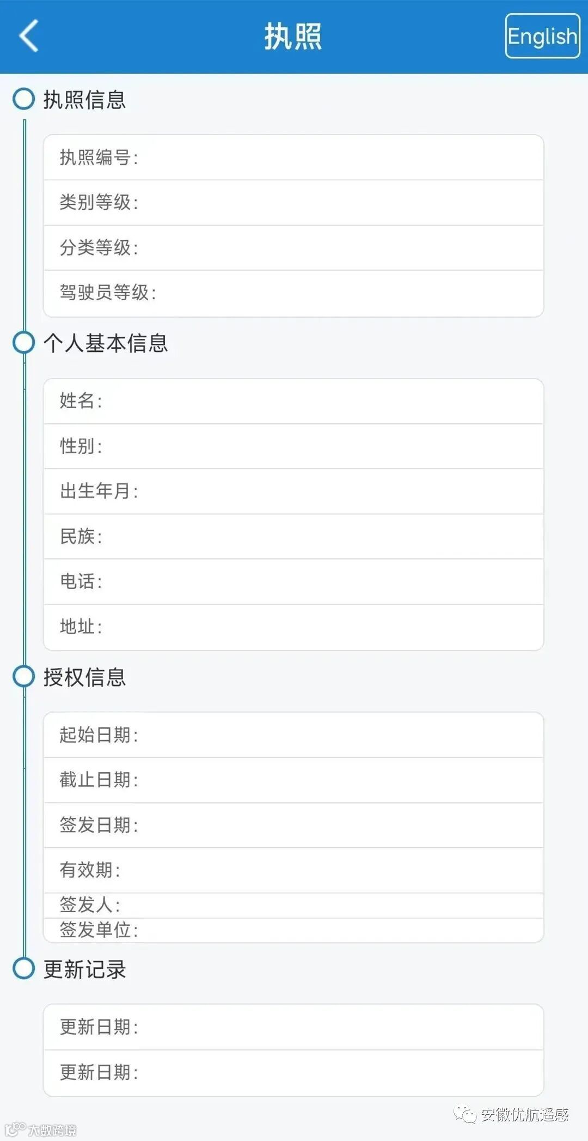Select the 地址 row
Viewport: 588px width, 1141px height.
pos(293,627)
